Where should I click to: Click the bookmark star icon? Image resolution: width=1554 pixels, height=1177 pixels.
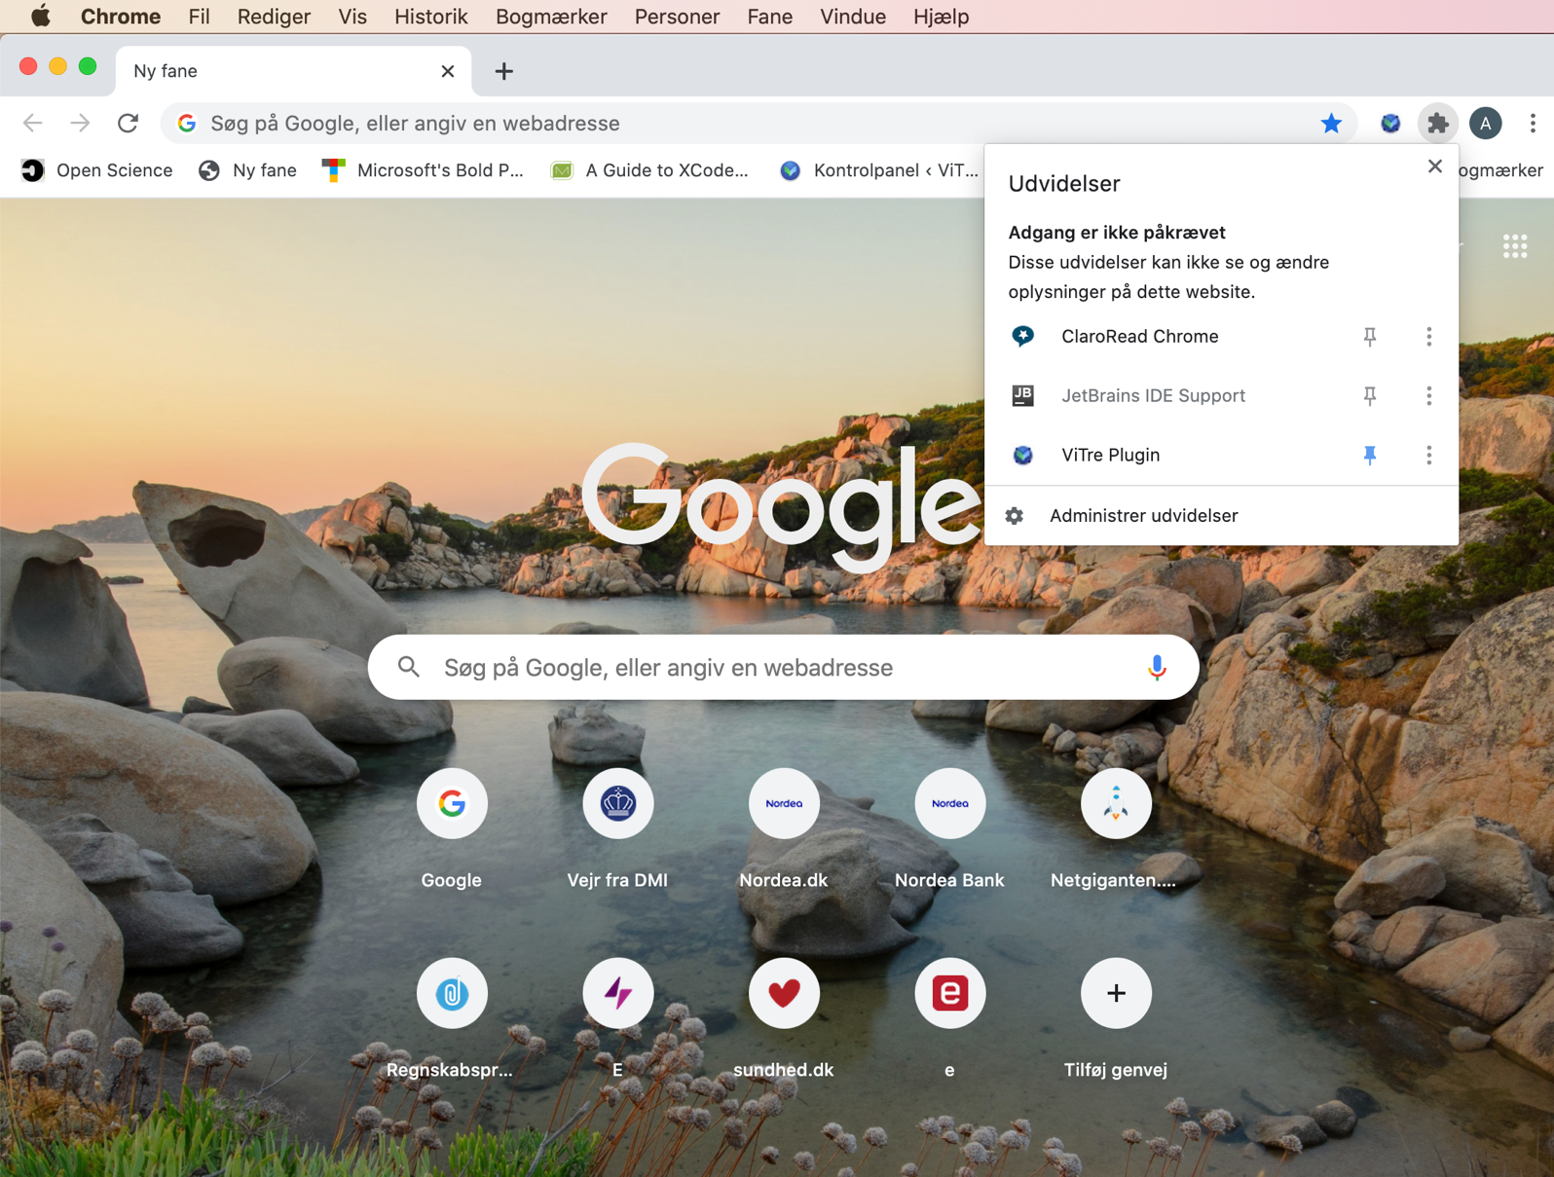(x=1331, y=124)
